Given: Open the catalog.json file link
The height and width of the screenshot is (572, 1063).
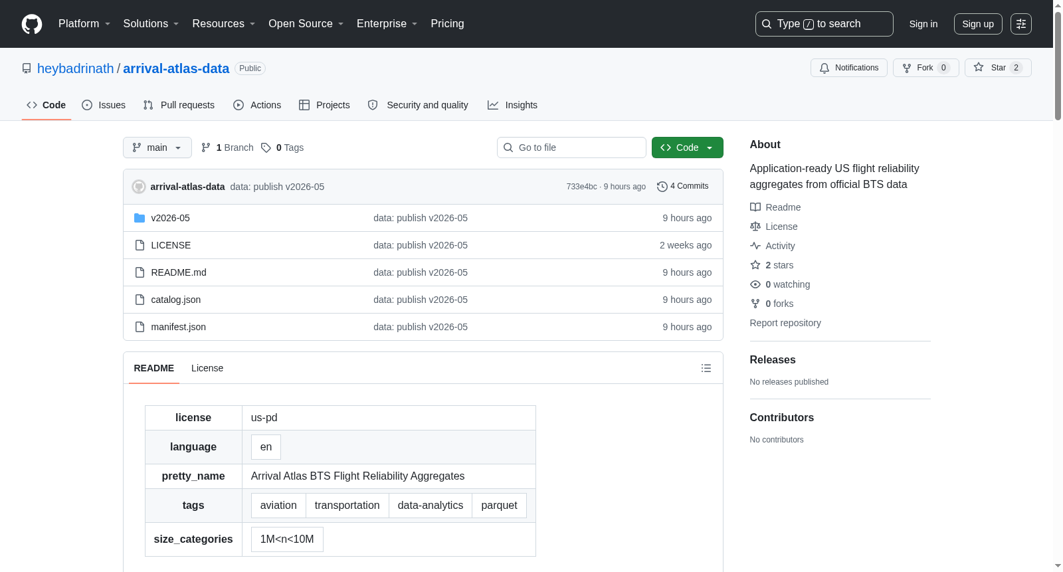Looking at the screenshot, I should [x=176, y=300].
